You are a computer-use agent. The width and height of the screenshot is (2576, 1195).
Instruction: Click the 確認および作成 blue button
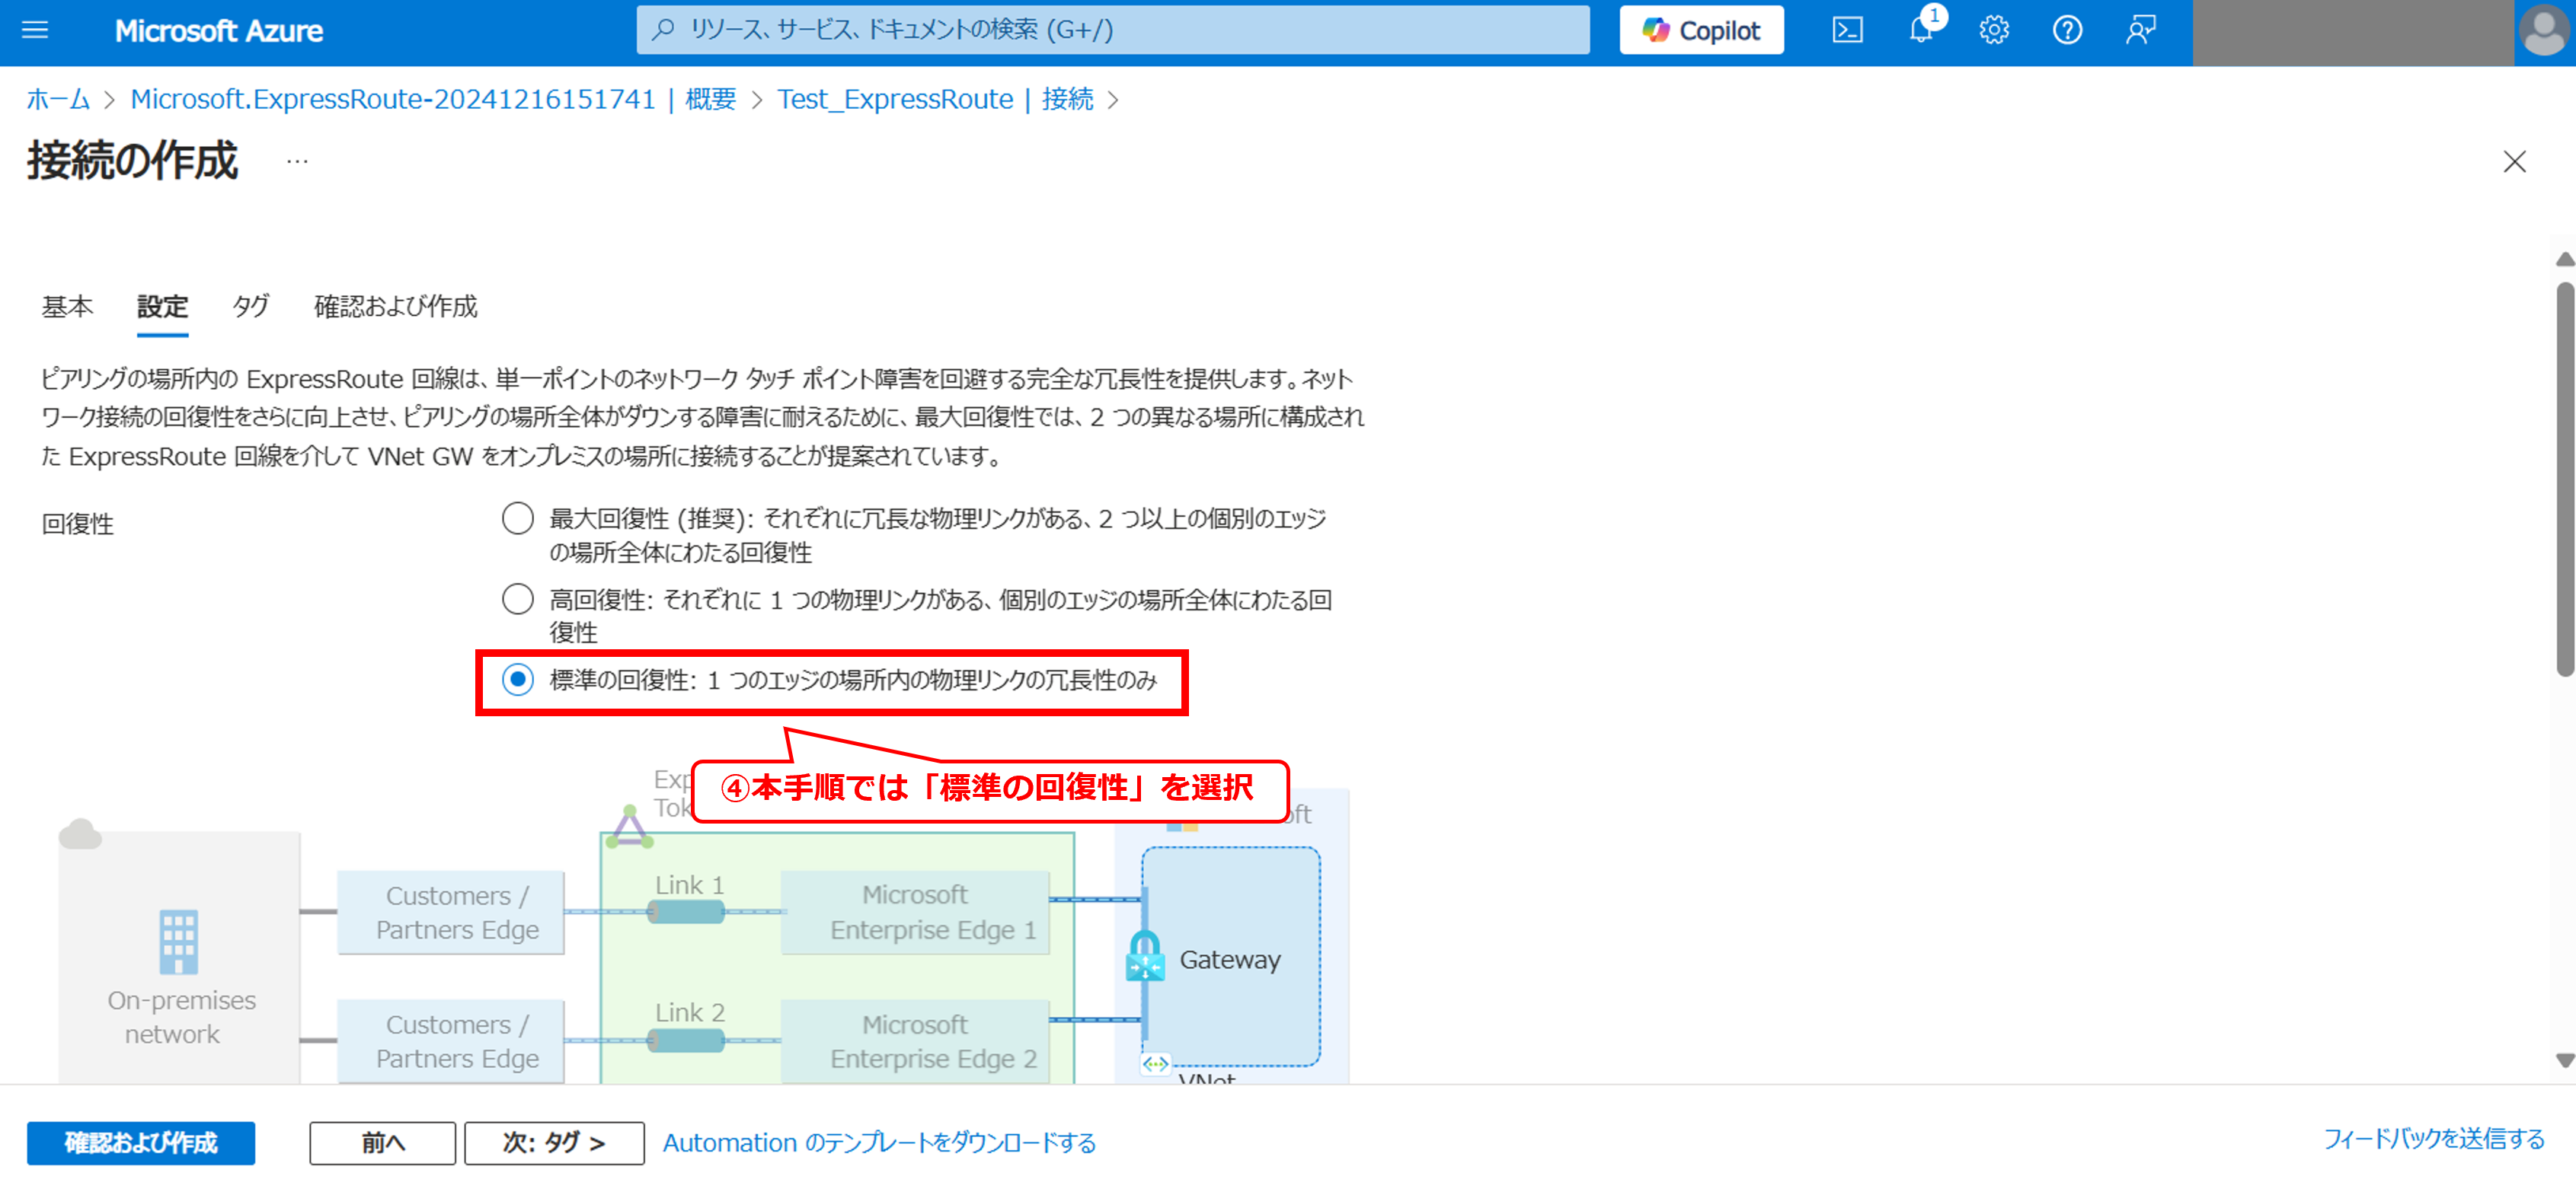(141, 1142)
